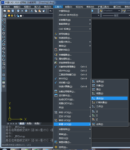Open 快速选择(K)... menu item
This screenshot has width=130, height=150.
coord(72,38)
